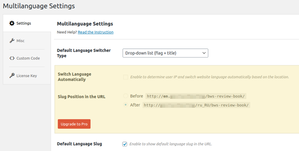
Task: Toggle the Default Language Slug checkbox
Action: click(125, 144)
